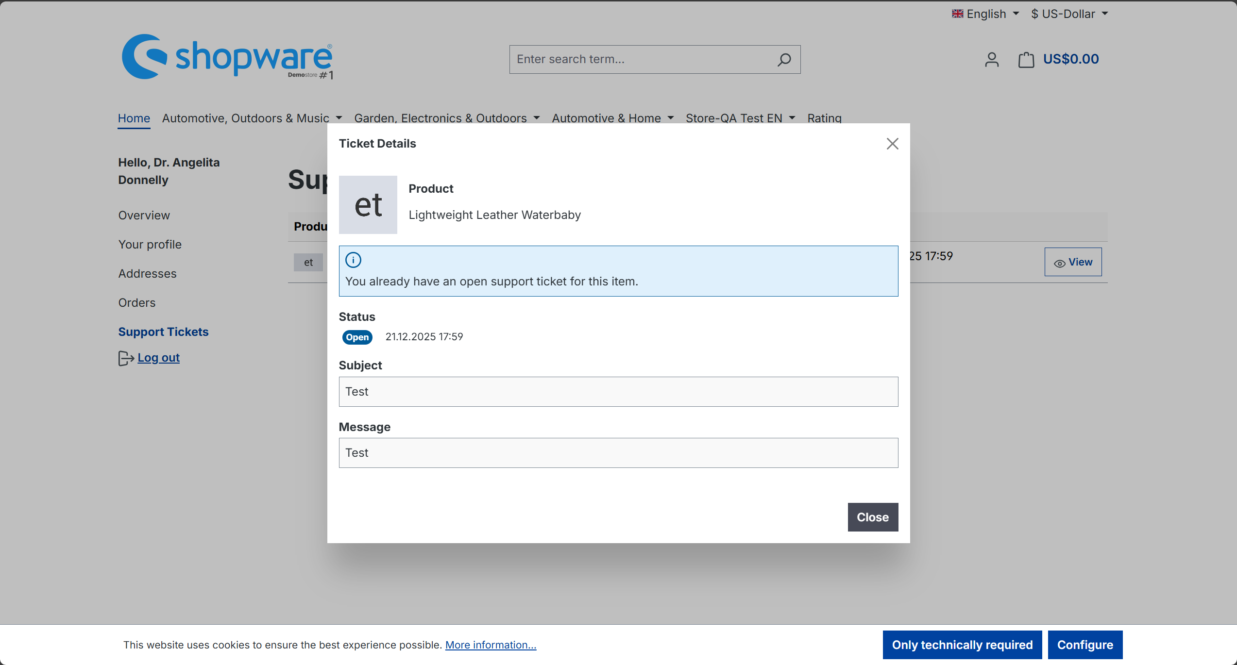Screen dimensions: 1237x665
Task: Click the View button in the ticket row
Action: [1073, 262]
